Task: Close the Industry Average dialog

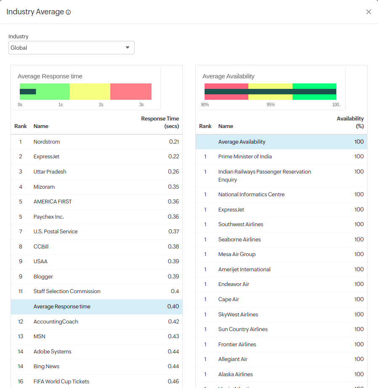Action: pos(369,12)
